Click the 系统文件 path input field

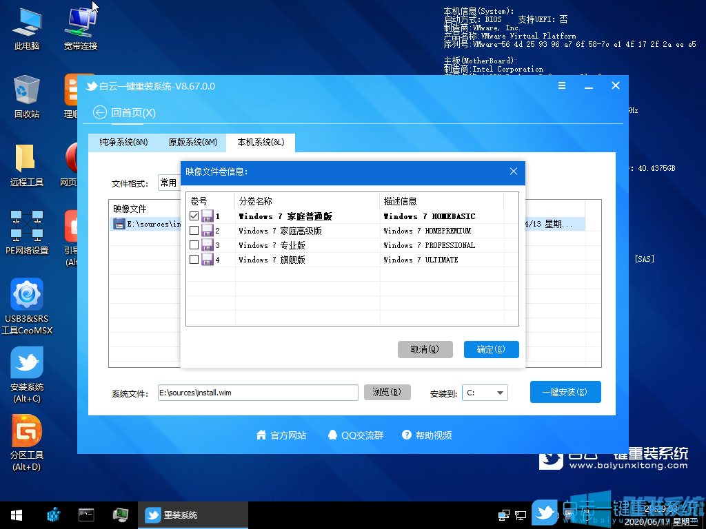(258, 391)
